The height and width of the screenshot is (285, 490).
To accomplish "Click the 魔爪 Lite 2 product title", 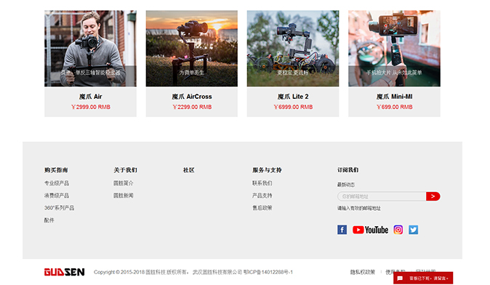I will [293, 97].
